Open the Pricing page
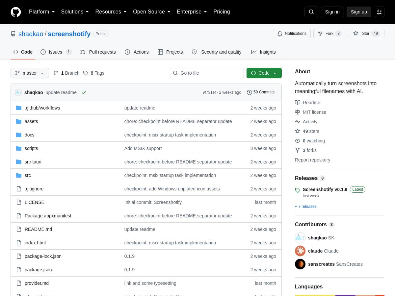Viewport: 395px width, 296px height. [x=222, y=12]
